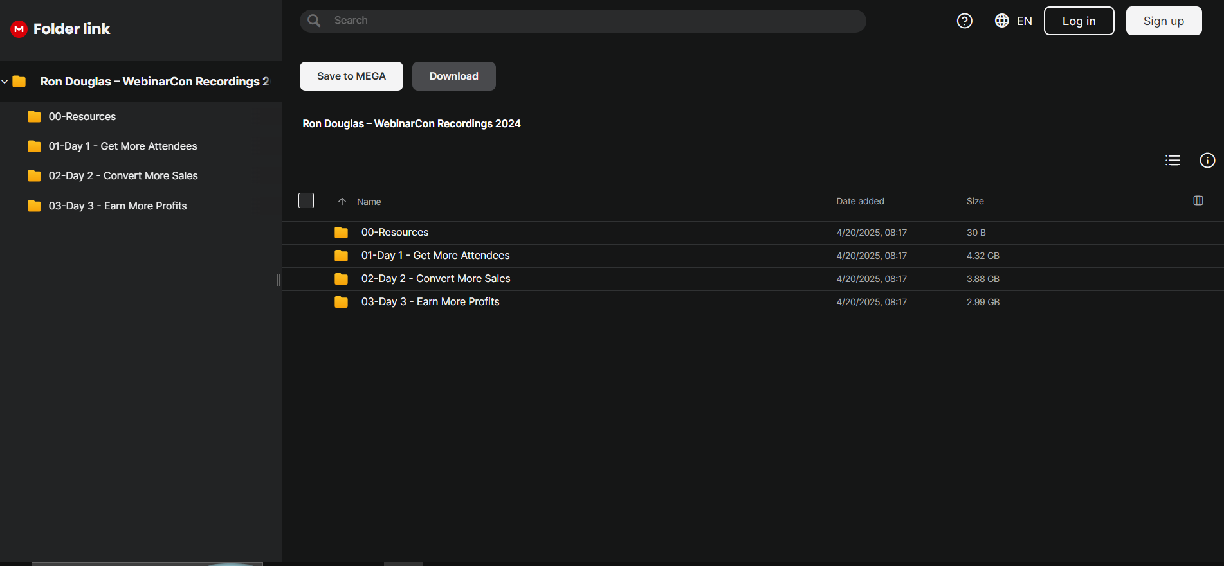Viewport: 1224px width, 566px height.
Task: Click the date of the 03-Day 3 row
Action: click(x=872, y=302)
